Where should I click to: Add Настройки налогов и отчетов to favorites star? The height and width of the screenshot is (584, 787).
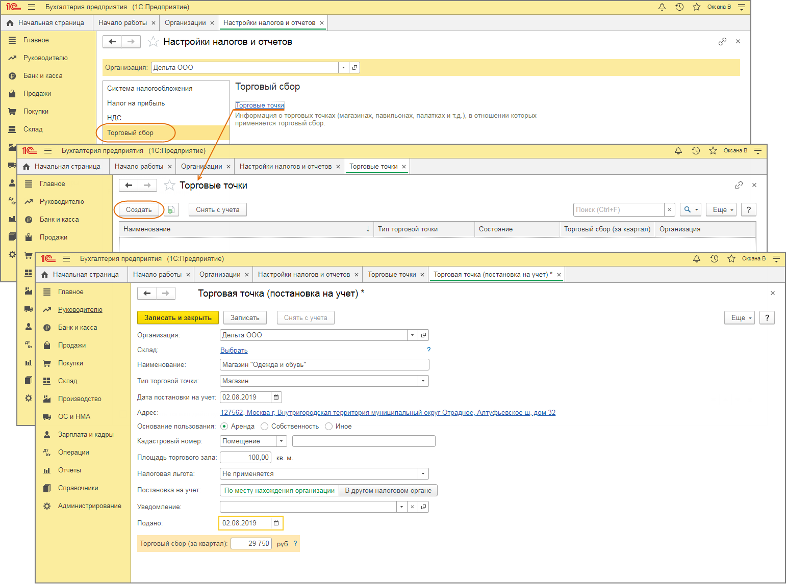point(153,42)
